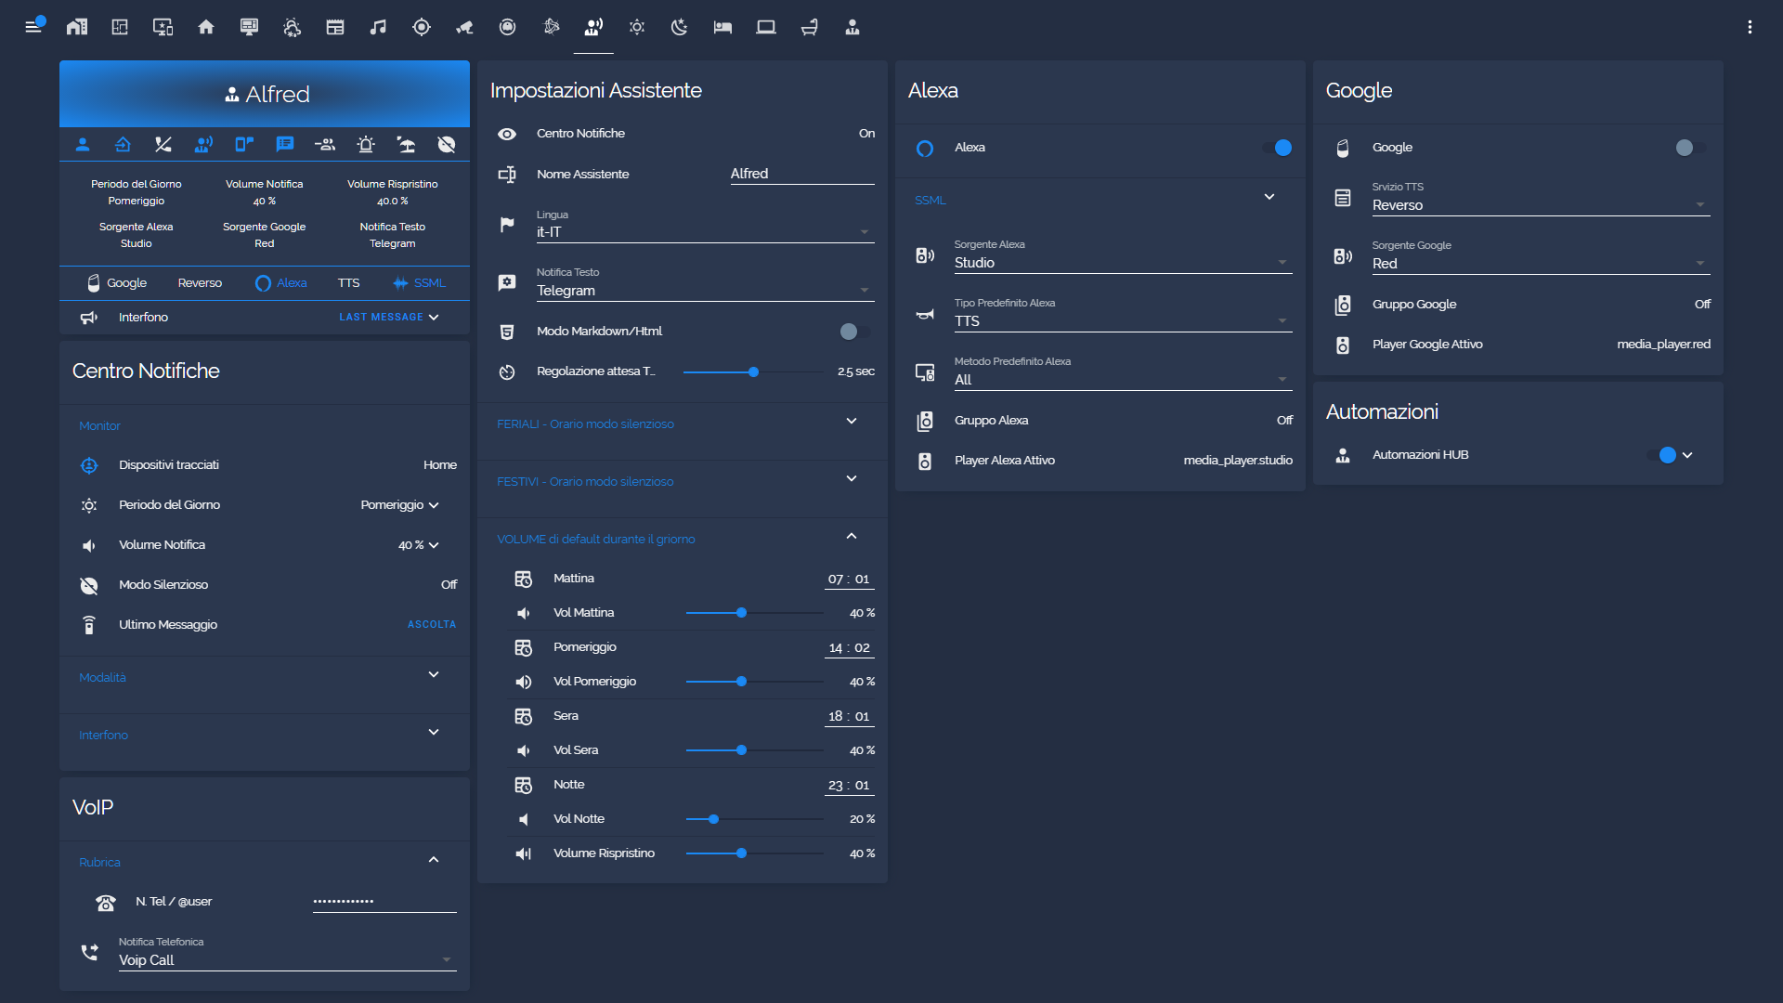
Task: Open the floorplan view in top bar
Action: [x=120, y=27]
